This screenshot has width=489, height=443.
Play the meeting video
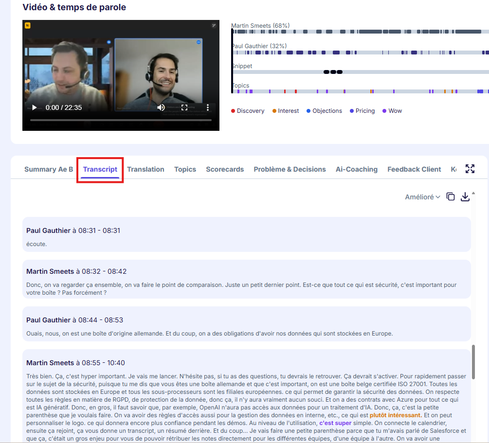point(35,107)
